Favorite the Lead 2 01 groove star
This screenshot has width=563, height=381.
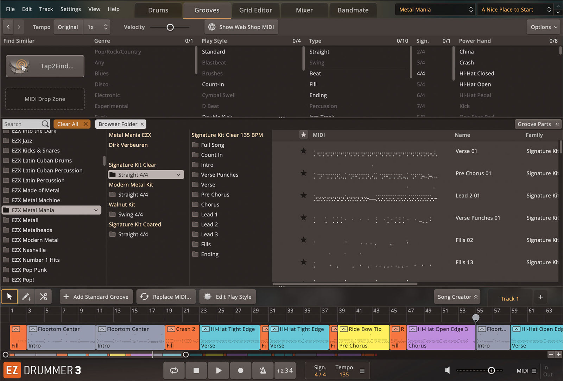coord(303,195)
